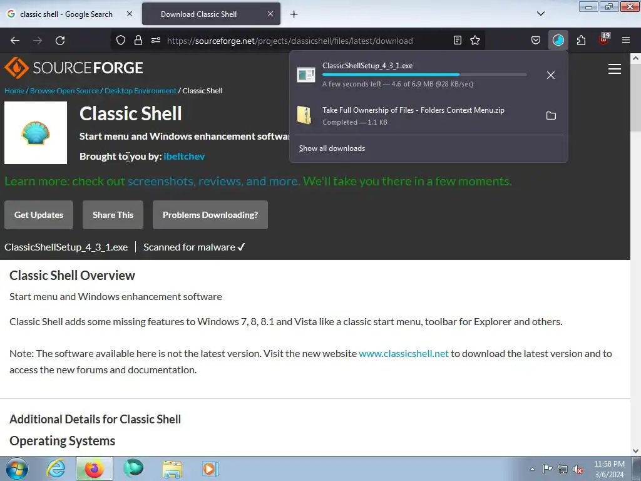List all tabs with the chevron
This screenshot has width=641, height=481.
click(x=540, y=14)
